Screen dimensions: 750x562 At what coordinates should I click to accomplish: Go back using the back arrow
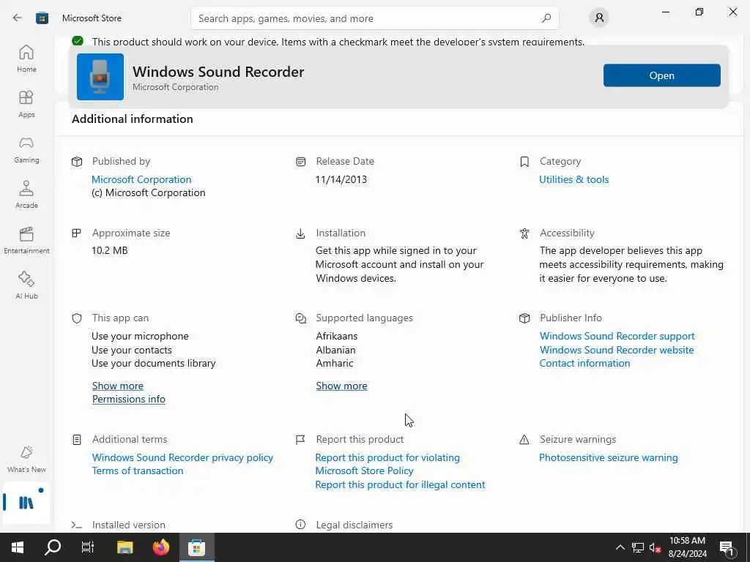point(18,18)
